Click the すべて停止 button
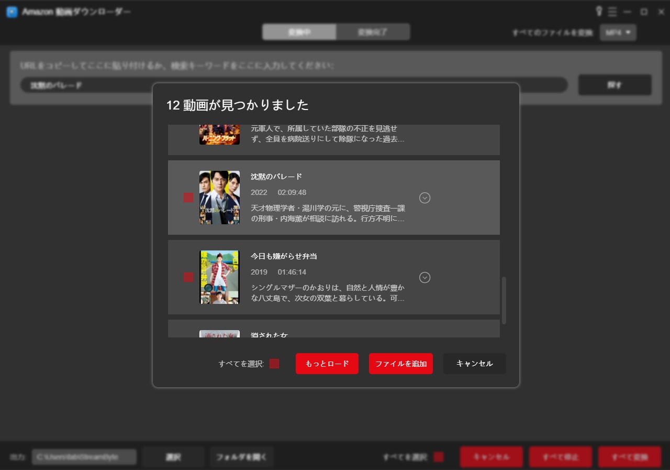This screenshot has height=470, width=670. [561, 457]
